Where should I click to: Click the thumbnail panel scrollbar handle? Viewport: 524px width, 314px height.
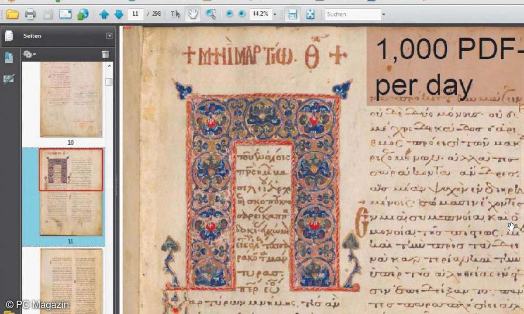pyautogui.click(x=109, y=82)
